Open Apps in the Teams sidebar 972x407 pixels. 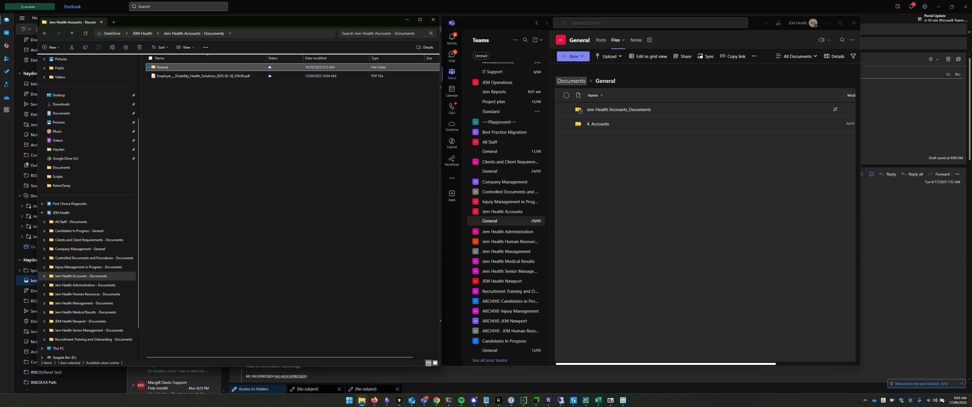(x=452, y=196)
